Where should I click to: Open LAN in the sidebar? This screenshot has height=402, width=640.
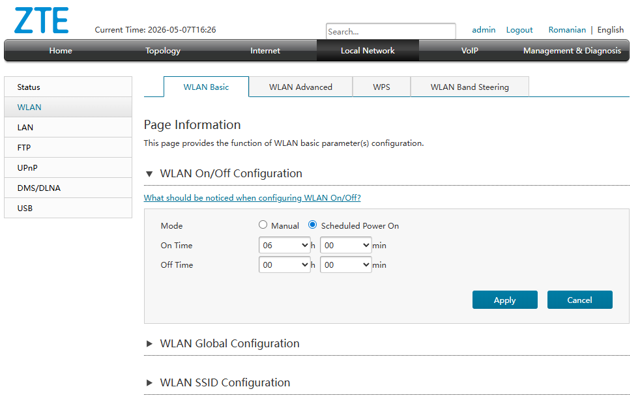(x=68, y=127)
